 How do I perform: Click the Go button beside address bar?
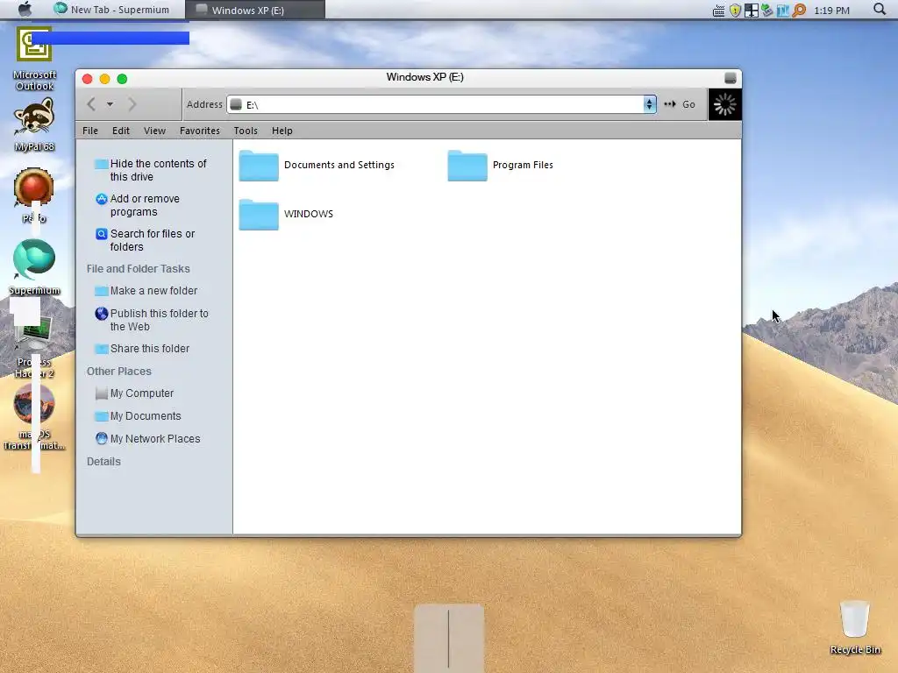(680, 104)
